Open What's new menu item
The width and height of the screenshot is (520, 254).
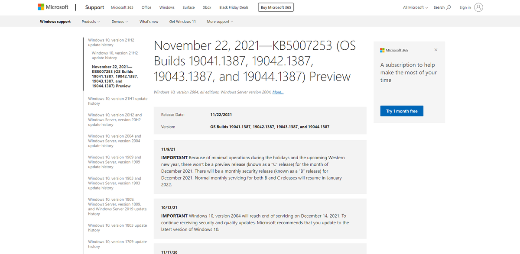pos(149,22)
